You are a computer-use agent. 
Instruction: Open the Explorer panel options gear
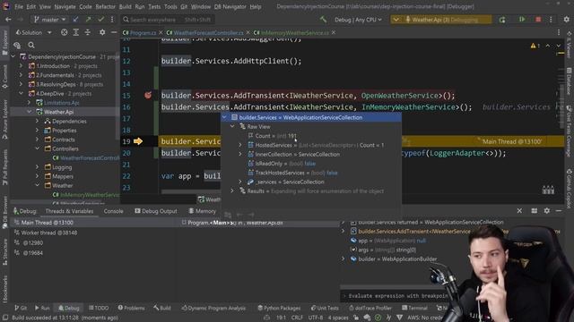click(102, 32)
